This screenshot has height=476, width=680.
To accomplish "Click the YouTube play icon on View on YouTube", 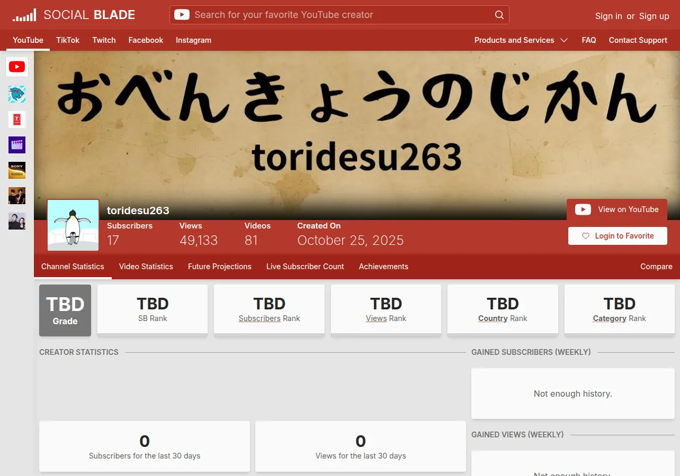I will pyautogui.click(x=583, y=209).
